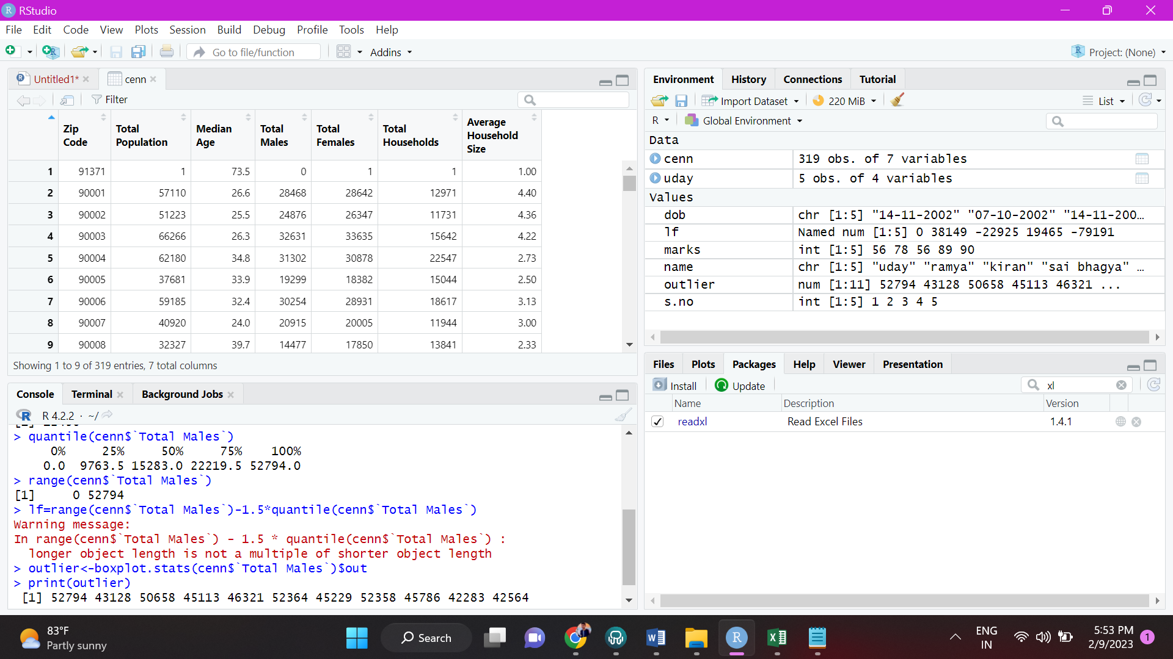This screenshot has height=659, width=1173.
Task: Open the Session menu
Action: pyautogui.click(x=188, y=29)
